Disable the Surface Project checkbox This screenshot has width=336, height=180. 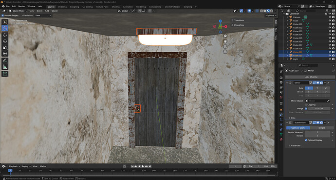(2, 16)
